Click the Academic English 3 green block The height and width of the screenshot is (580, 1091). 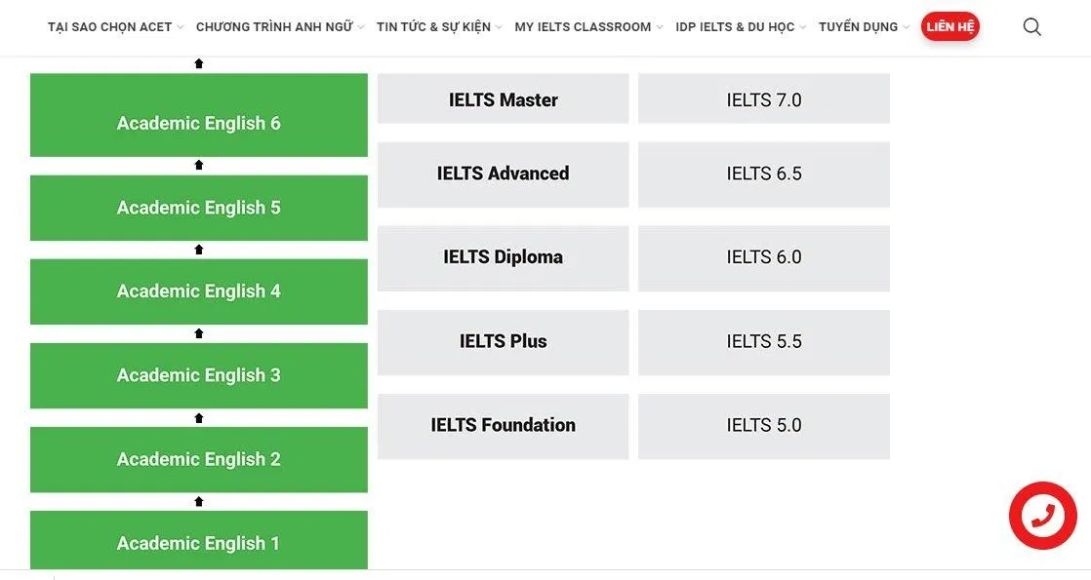[198, 375]
